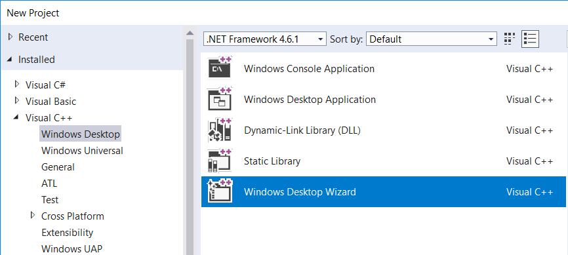Open the Sort by dropdown
This screenshot has width=568, height=255.
tap(431, 39)
